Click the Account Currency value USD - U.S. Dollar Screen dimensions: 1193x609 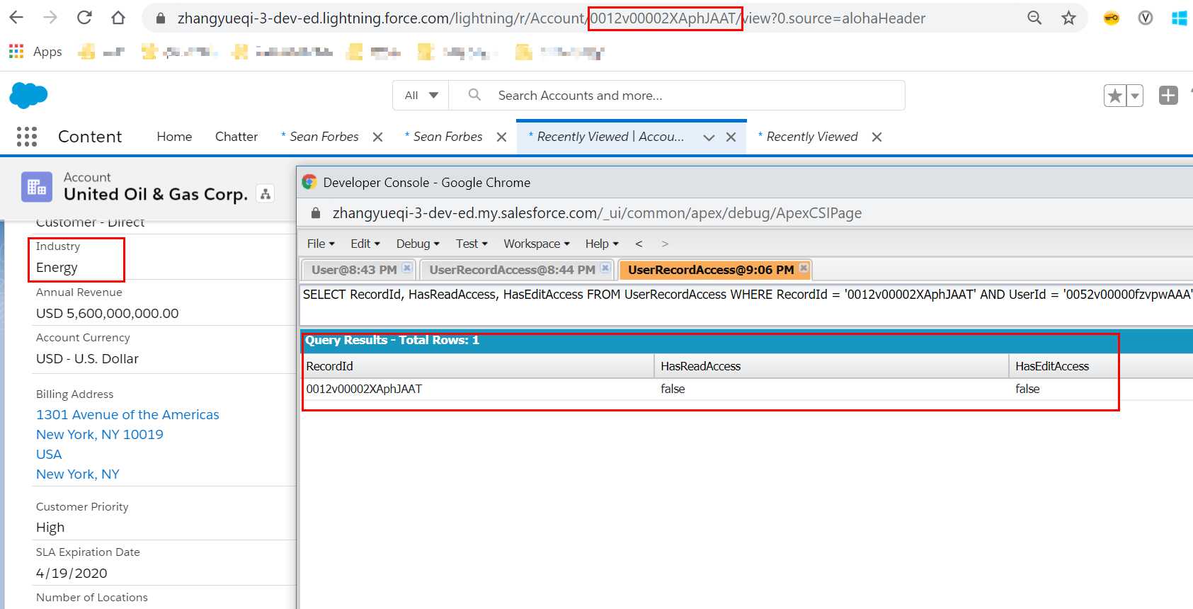87,358
